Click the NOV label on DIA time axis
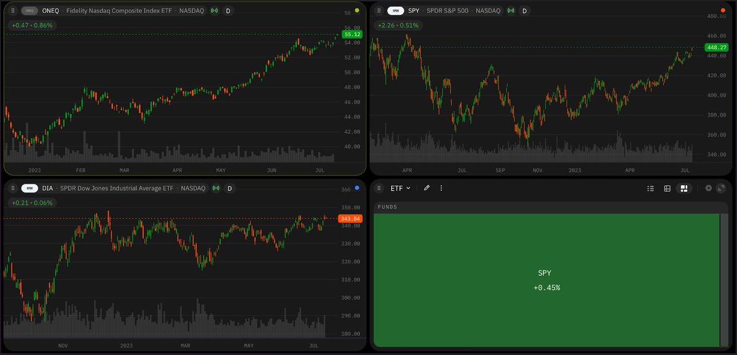The height and width of the screenshot is (355, 737). pyautogui.click(x=63, y=346)
